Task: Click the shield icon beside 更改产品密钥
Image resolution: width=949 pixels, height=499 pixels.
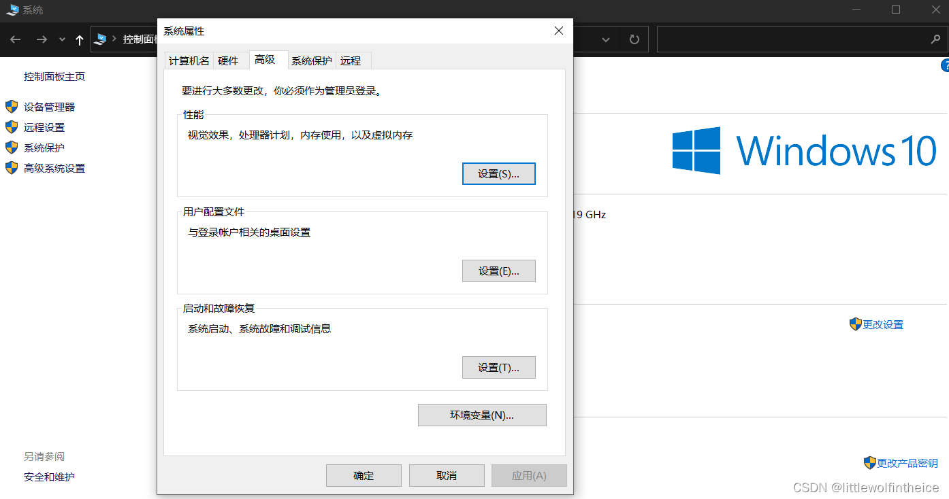Action: pos(870,463)
